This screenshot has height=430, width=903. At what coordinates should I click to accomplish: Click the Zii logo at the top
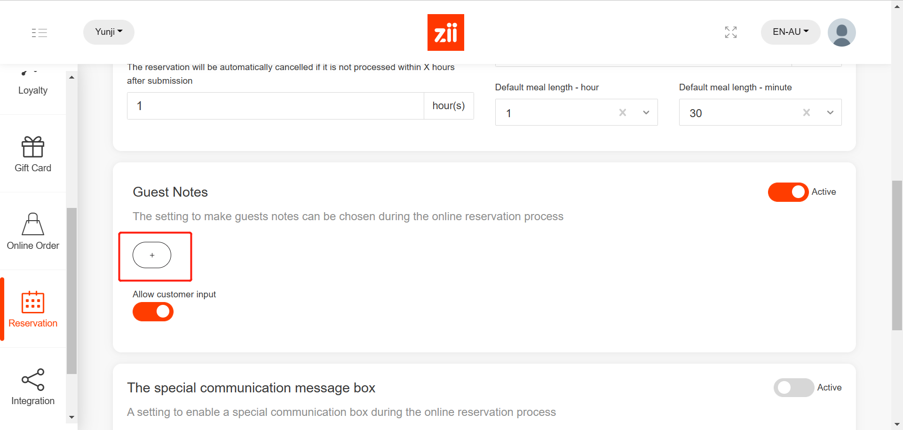[x=445, y=32]
